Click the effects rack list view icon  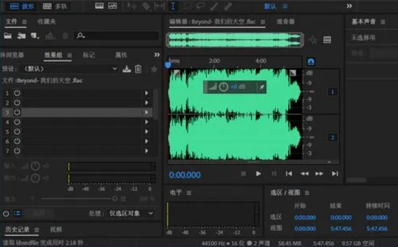pyautogui.click(x=17, y=214)
